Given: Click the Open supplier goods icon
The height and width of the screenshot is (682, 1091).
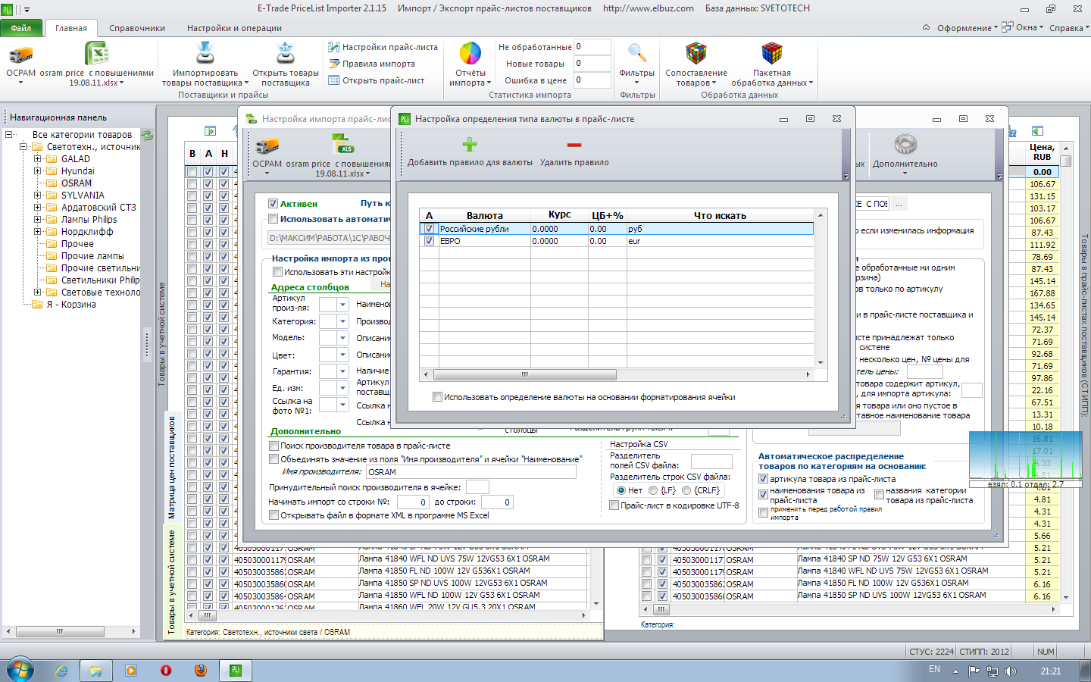Looking at the screenshot, I should pyautogui.click(x=286, y=54).
